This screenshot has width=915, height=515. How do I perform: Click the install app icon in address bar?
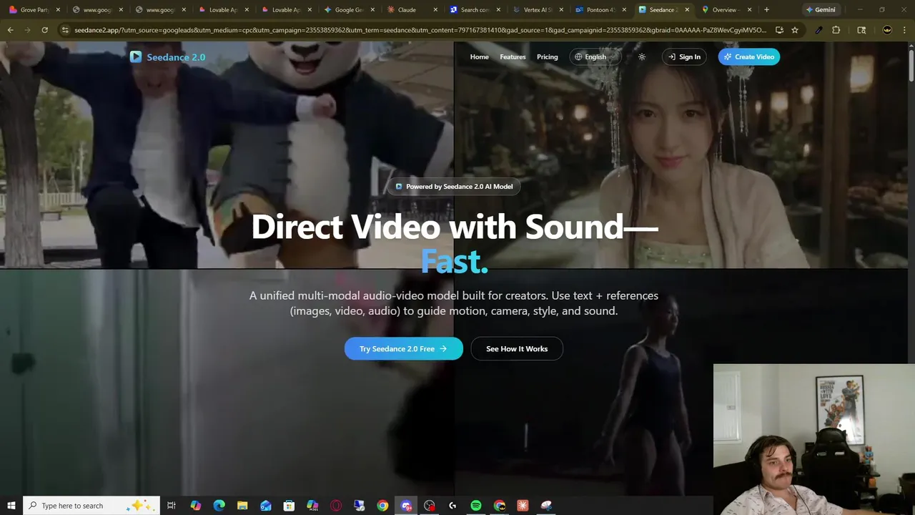click(779, 30)
